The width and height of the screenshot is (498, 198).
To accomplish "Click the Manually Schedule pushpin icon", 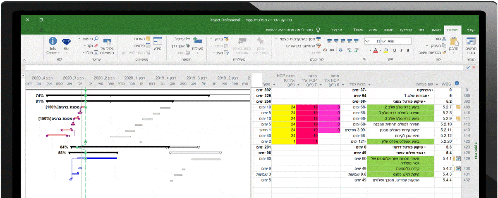I will click(260, 41).
